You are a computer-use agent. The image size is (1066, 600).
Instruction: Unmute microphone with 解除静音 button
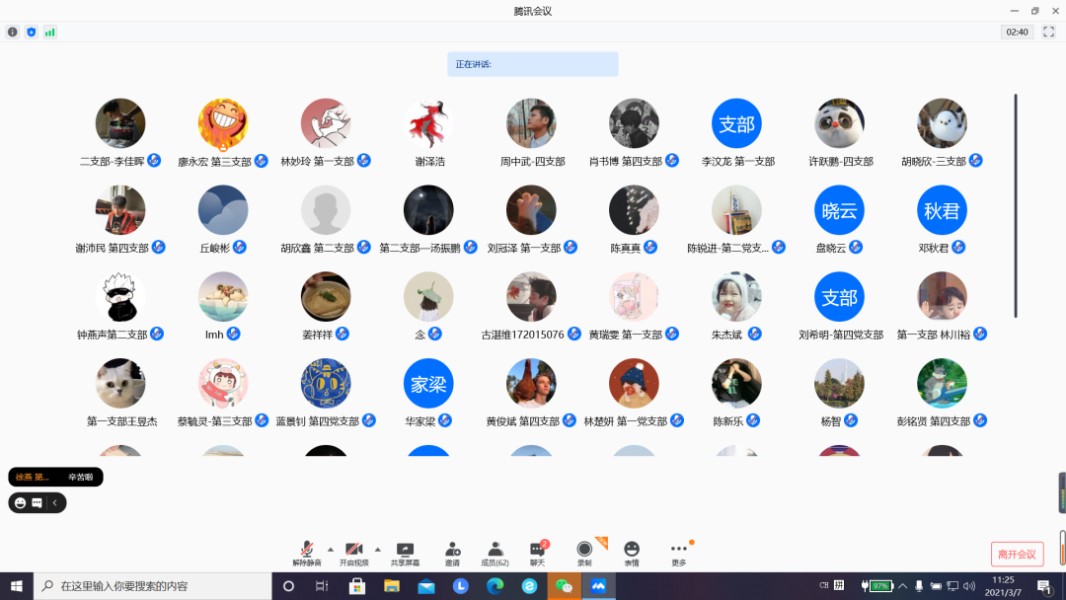coord(307,552)
